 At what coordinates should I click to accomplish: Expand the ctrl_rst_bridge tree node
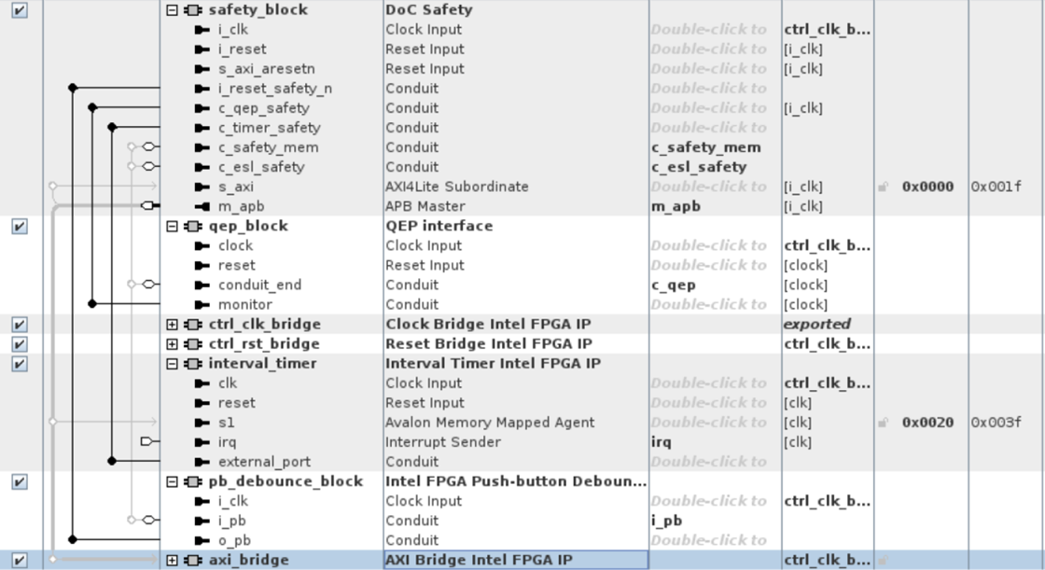point(172,344)
